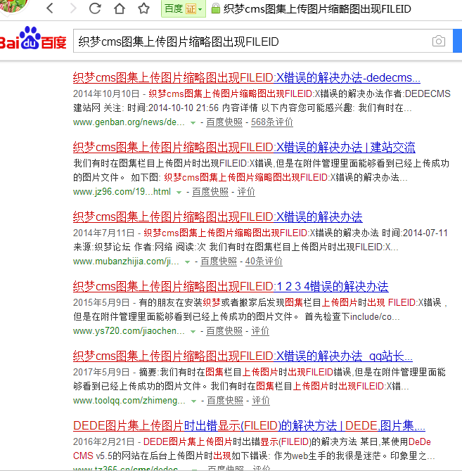The width and height of the screenshot is (462, 471).
Task: Expand the dropdown arrow beside www.toolqq.com
Action: click(194, 401)
